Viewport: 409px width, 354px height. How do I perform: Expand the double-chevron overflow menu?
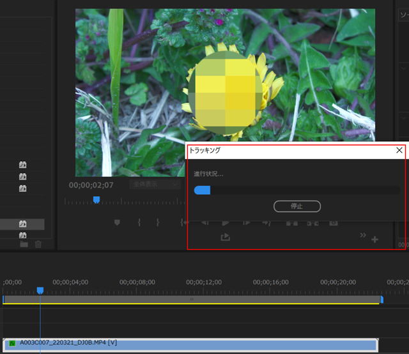pos(363,236)
